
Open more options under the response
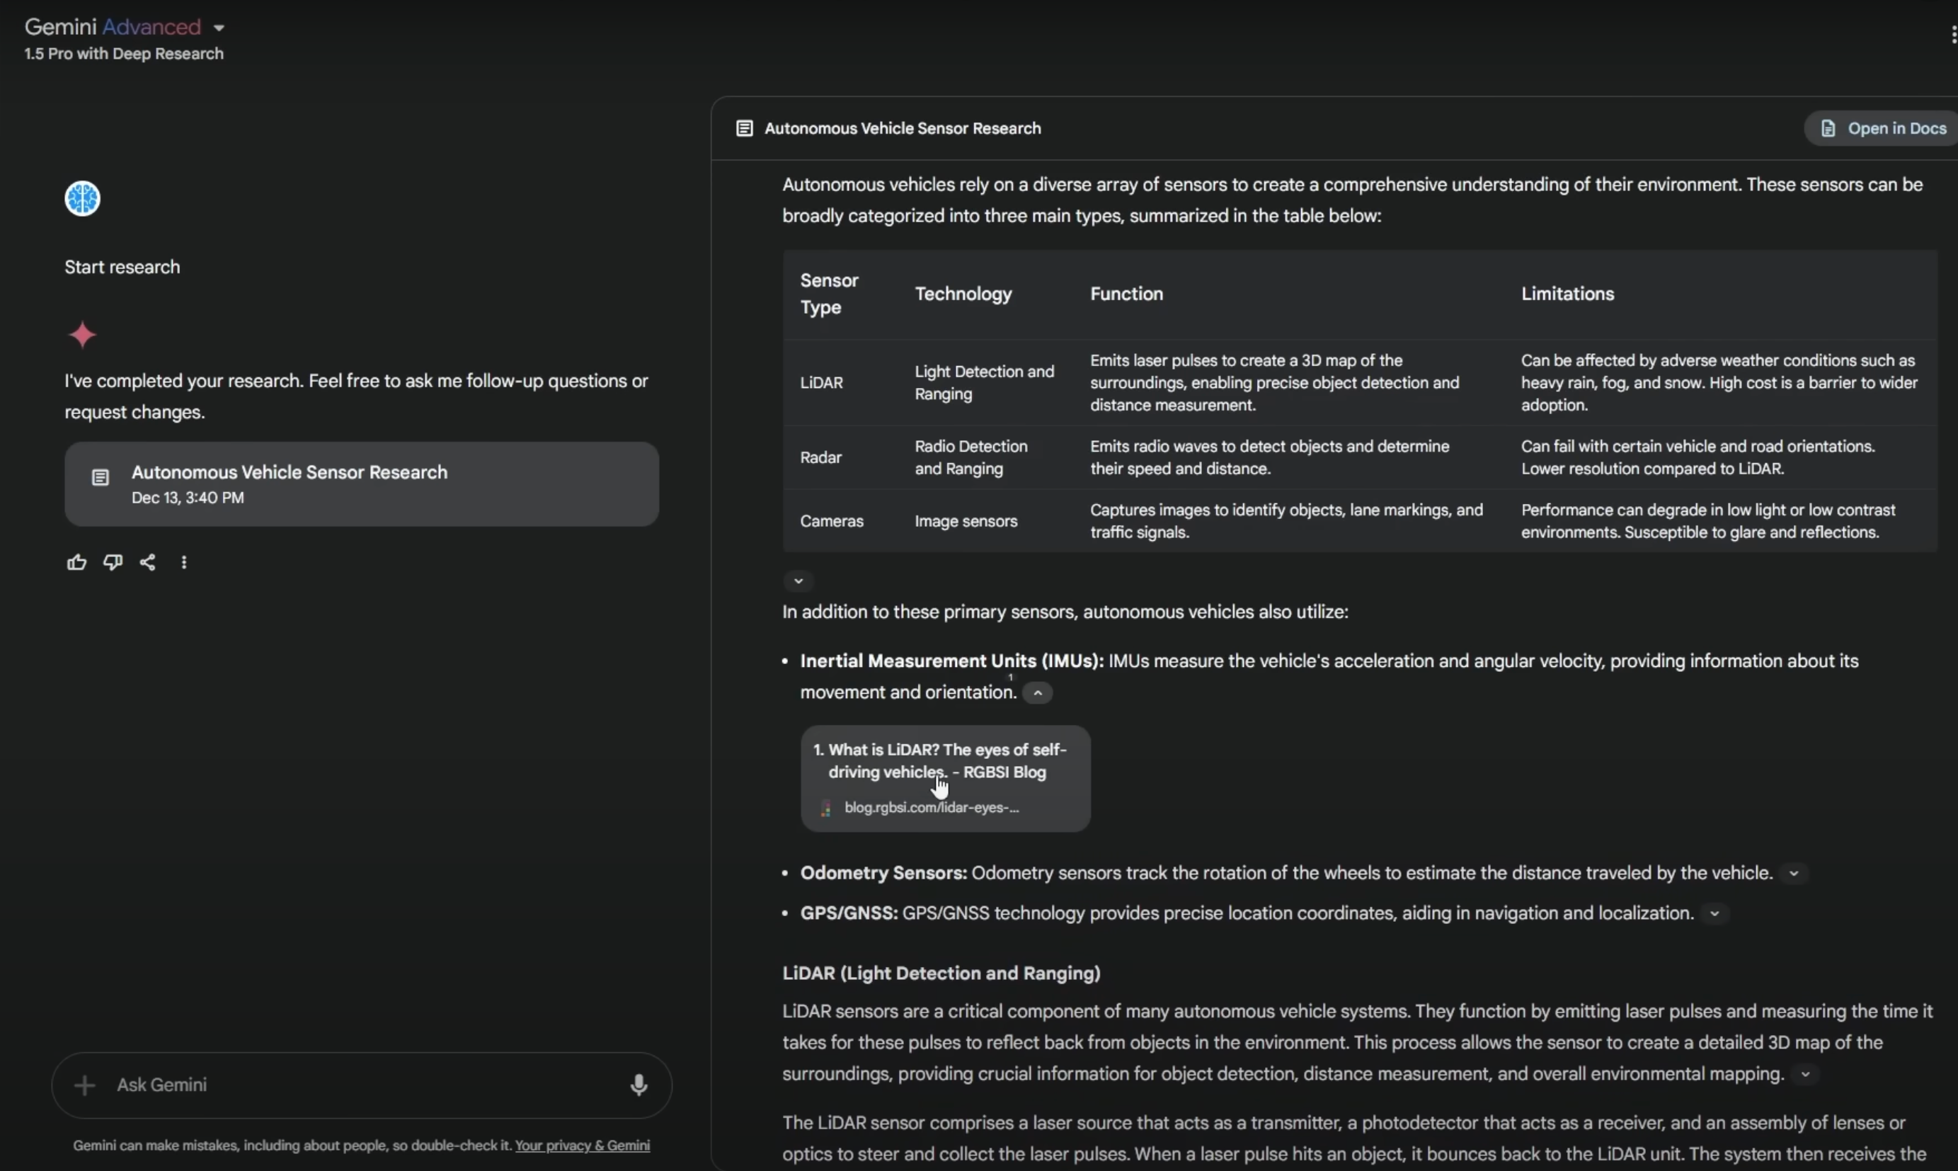[184, 563]
